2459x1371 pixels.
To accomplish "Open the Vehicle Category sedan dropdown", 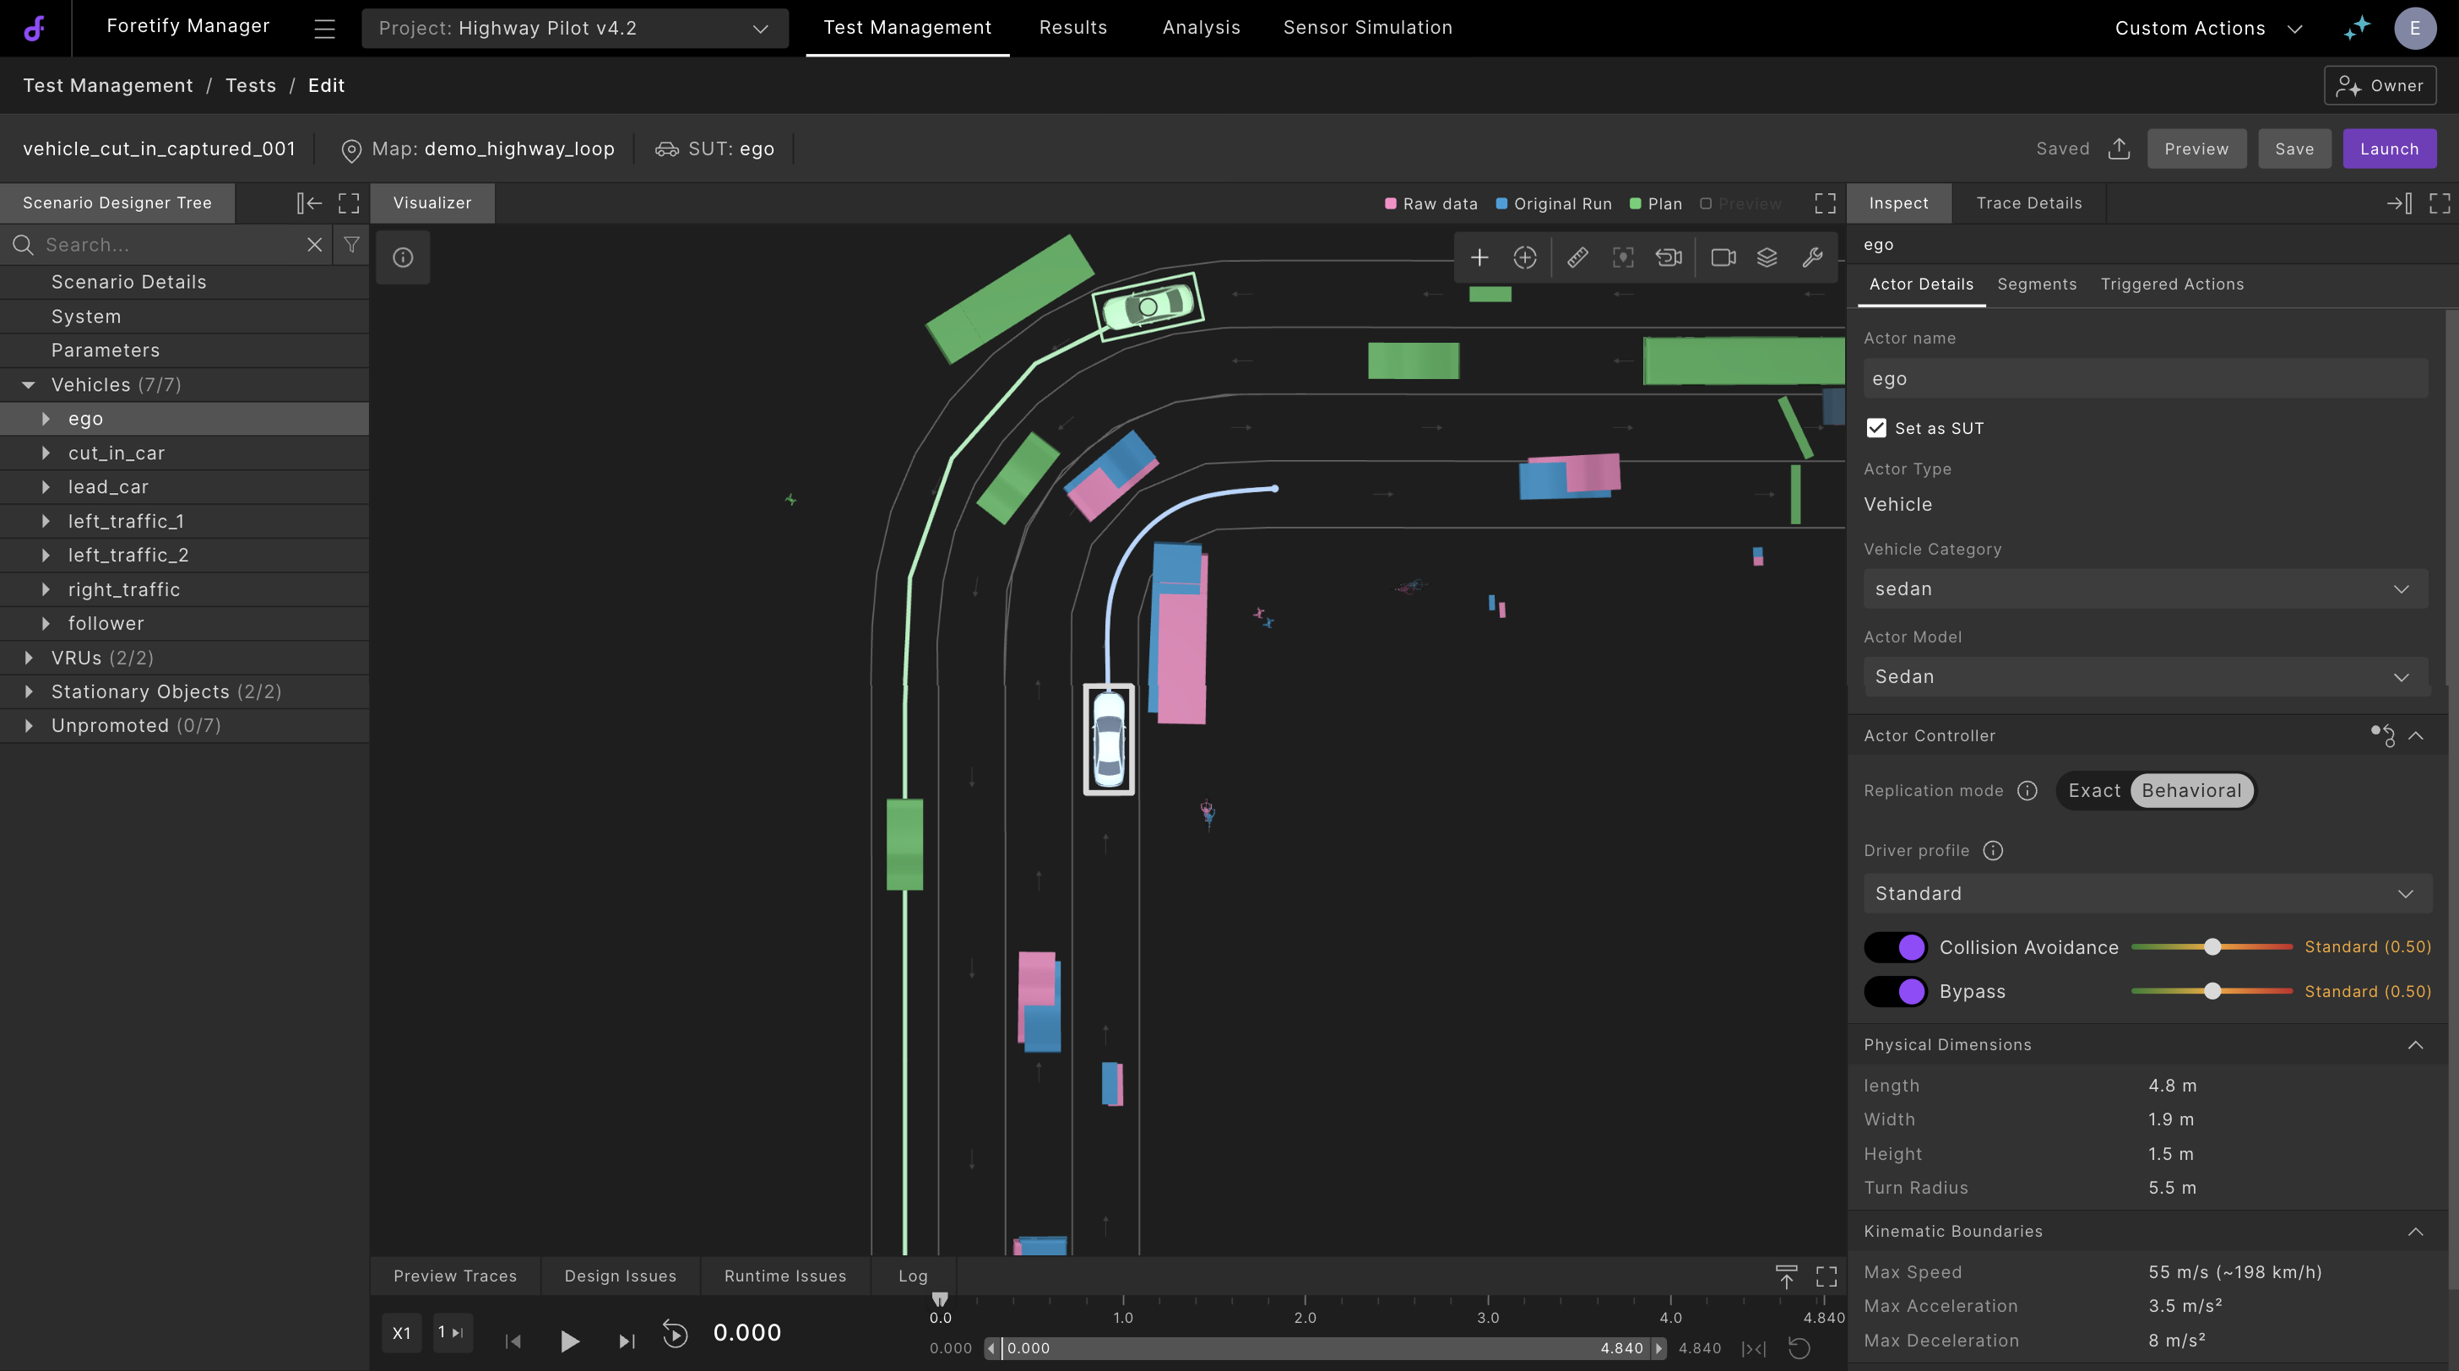I will [x=2144, y=588].
